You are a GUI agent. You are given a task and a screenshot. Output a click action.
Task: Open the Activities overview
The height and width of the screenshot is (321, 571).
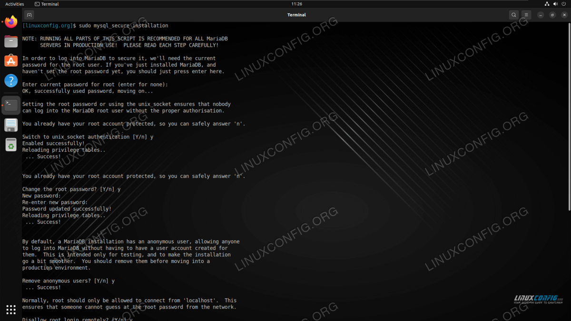tap(14, 4)
